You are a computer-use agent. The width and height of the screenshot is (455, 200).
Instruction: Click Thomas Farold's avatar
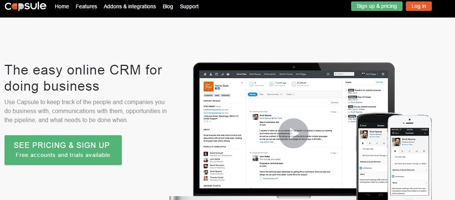tap(206, 178)
